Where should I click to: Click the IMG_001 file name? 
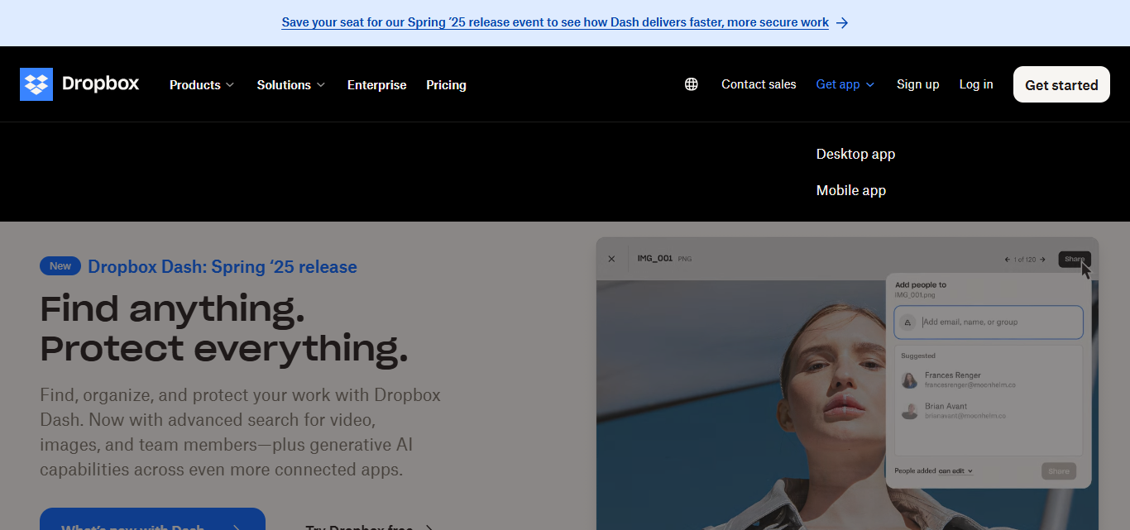(656, 259)
